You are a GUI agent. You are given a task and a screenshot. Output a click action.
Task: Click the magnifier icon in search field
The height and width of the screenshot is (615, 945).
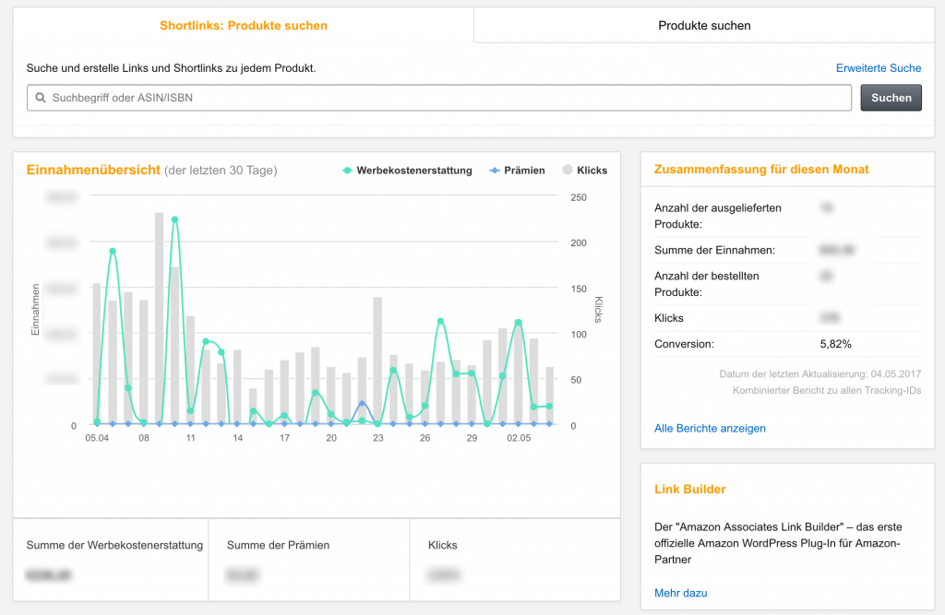pyautogui.click(x=41, y=98)
